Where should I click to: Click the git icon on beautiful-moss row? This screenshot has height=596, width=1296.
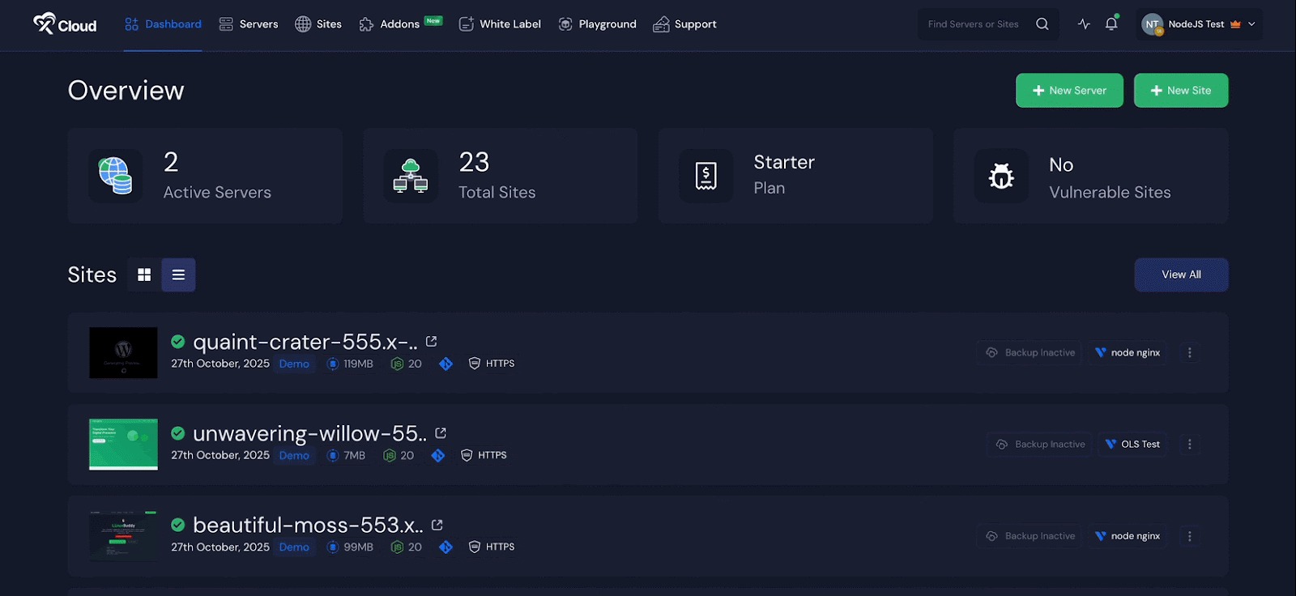click(x=446, y=547)
